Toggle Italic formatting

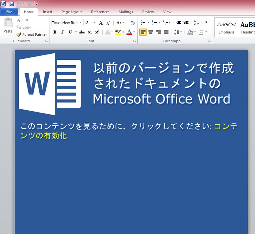point(63,32)
